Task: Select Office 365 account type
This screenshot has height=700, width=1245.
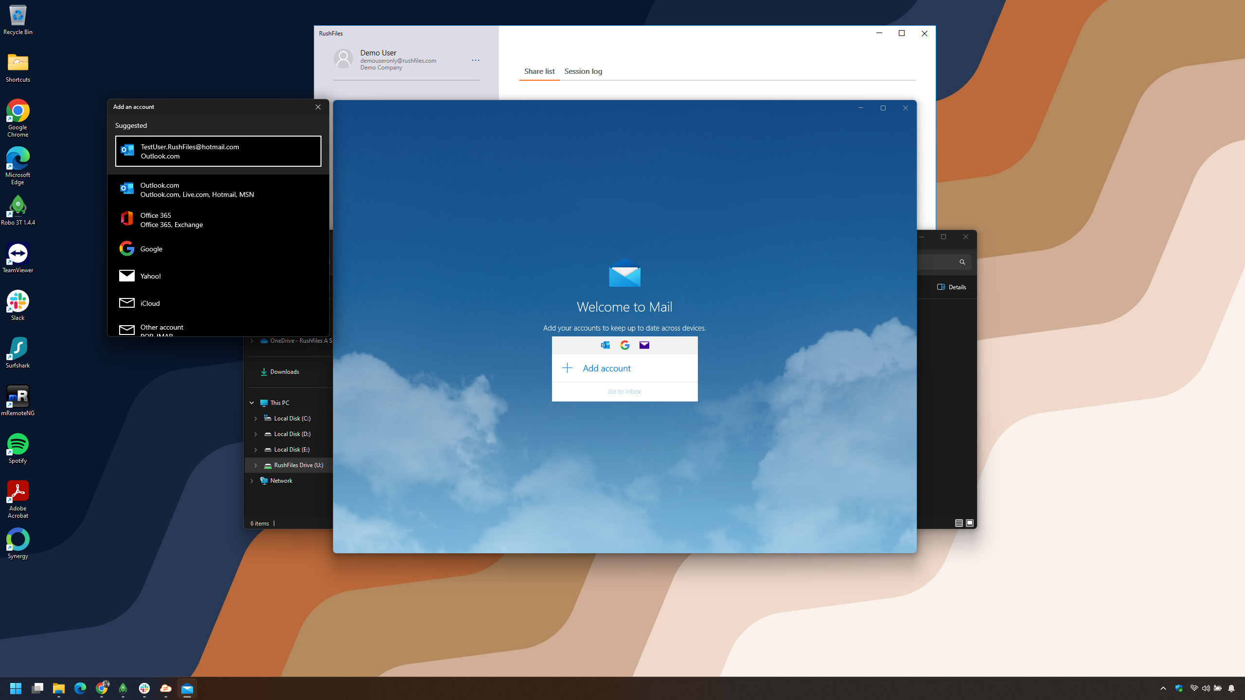Action: [x=218, y=220]
